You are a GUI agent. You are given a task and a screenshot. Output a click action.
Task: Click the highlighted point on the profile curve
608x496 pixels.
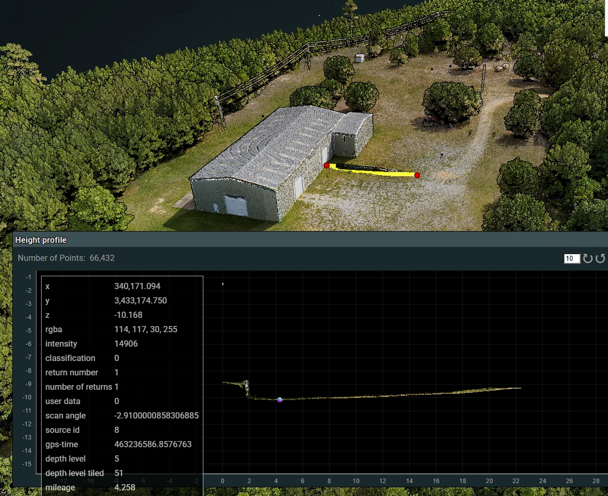pos(279,400)
